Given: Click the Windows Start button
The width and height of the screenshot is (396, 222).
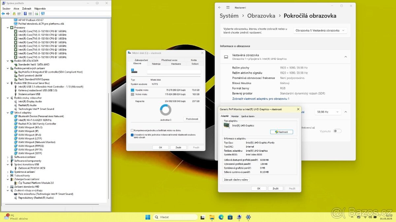Looking at the screenshot, I should pyautogui.click(x=147, y=217).
